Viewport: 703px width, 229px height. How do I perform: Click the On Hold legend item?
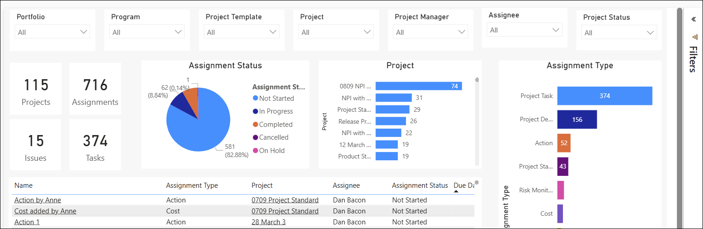click(269, 151)
